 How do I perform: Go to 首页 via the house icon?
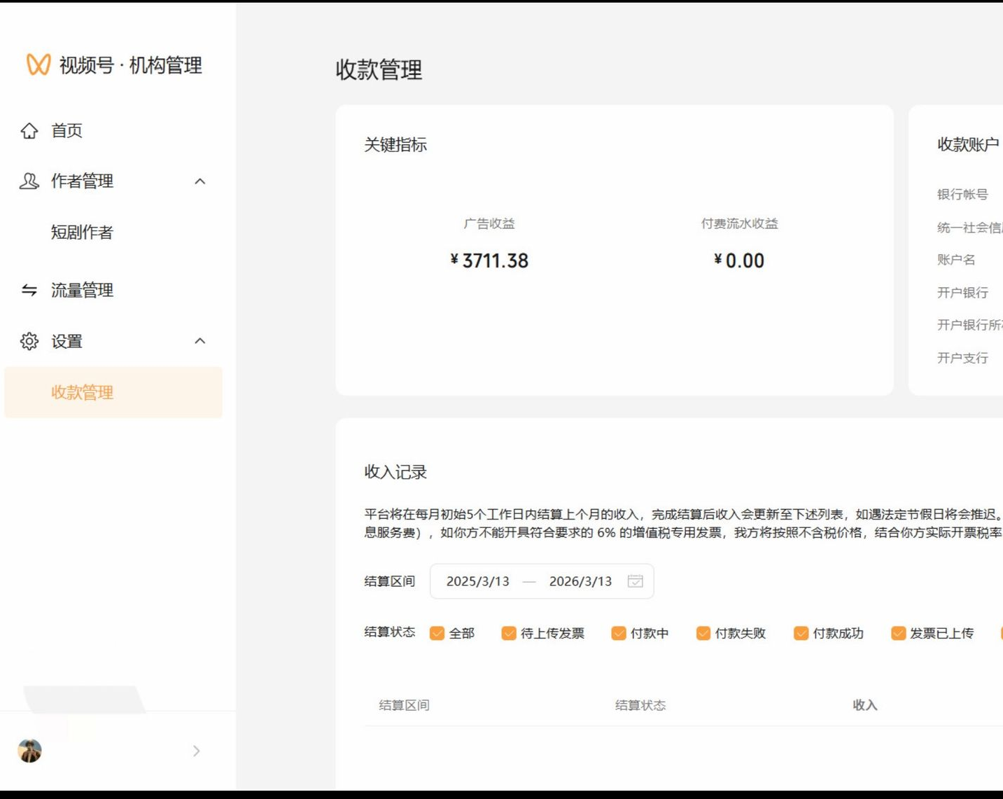coord(29,130)
